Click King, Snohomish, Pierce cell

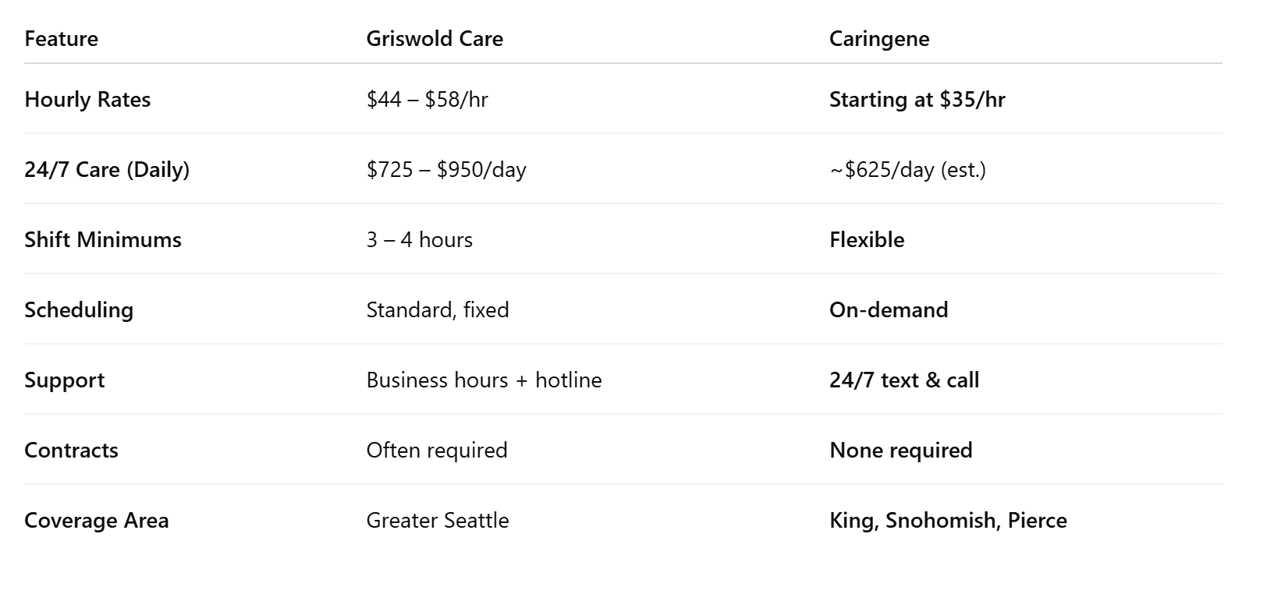pyautogui.click(x=948, y=521)
